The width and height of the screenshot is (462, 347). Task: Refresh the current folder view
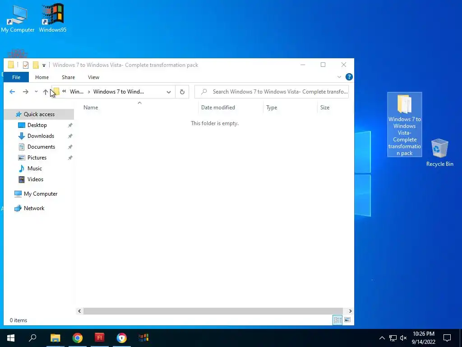[182, 92]
